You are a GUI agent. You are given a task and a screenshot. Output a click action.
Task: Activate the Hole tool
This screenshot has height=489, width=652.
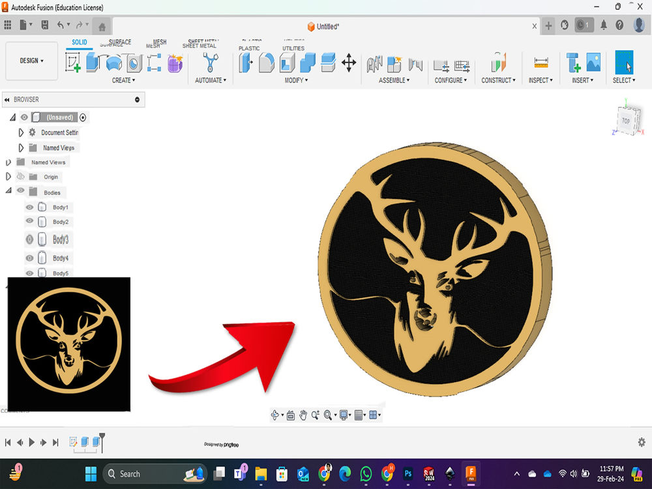[x=134, y=63]
